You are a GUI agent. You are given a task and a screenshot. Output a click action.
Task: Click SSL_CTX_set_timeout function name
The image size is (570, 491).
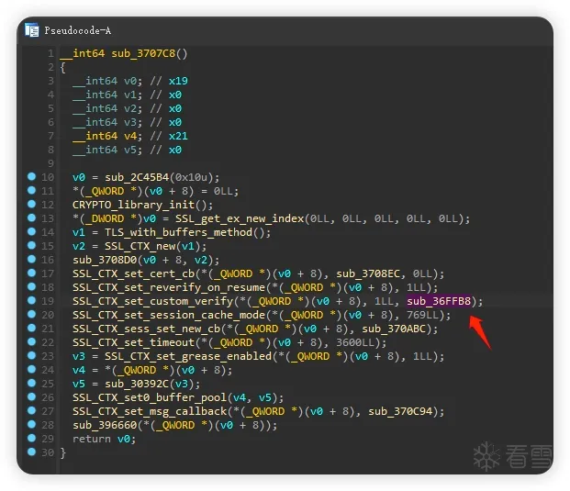click(133, 342)
